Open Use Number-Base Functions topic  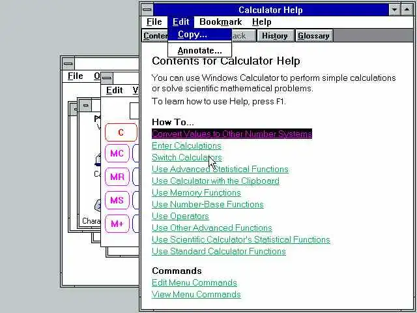(x=208, y=204)
